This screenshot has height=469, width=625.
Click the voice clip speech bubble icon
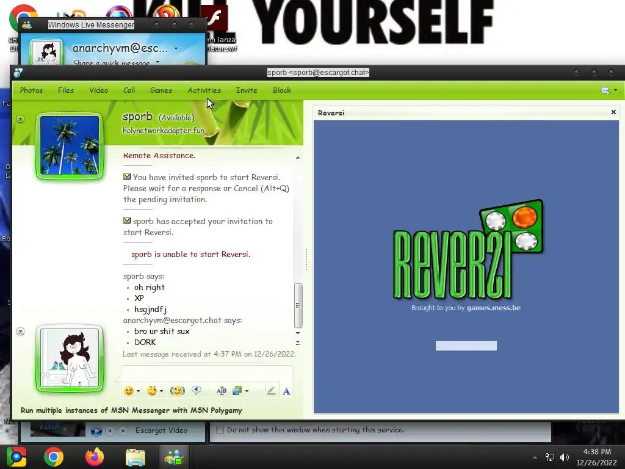[197, 390]
